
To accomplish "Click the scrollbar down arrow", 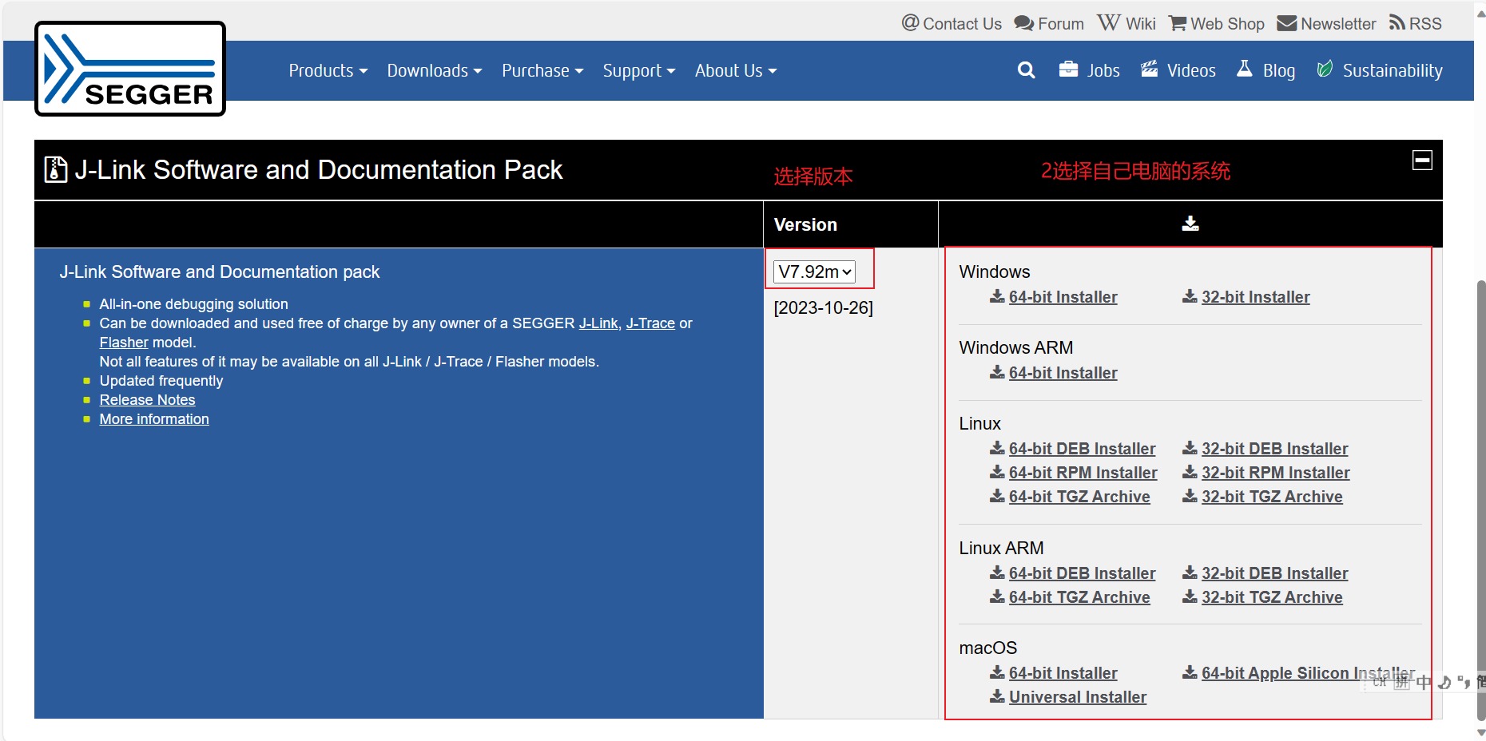I will pos(1480,732).
